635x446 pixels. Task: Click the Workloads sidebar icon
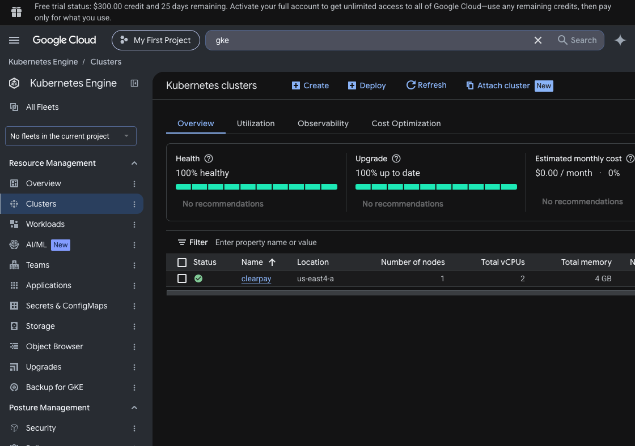click(x=14, y=224)
